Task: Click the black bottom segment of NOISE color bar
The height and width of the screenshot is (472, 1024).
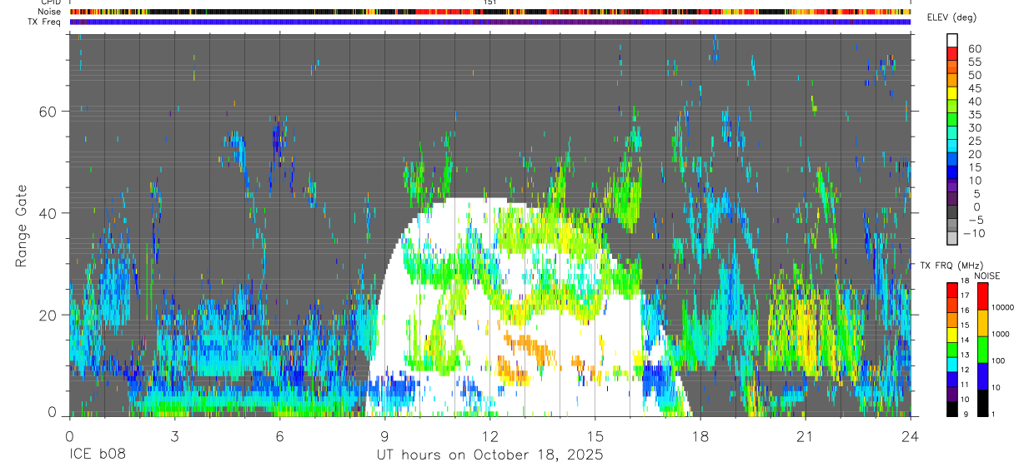Action: pyautogui.click(x=981, y=403)
